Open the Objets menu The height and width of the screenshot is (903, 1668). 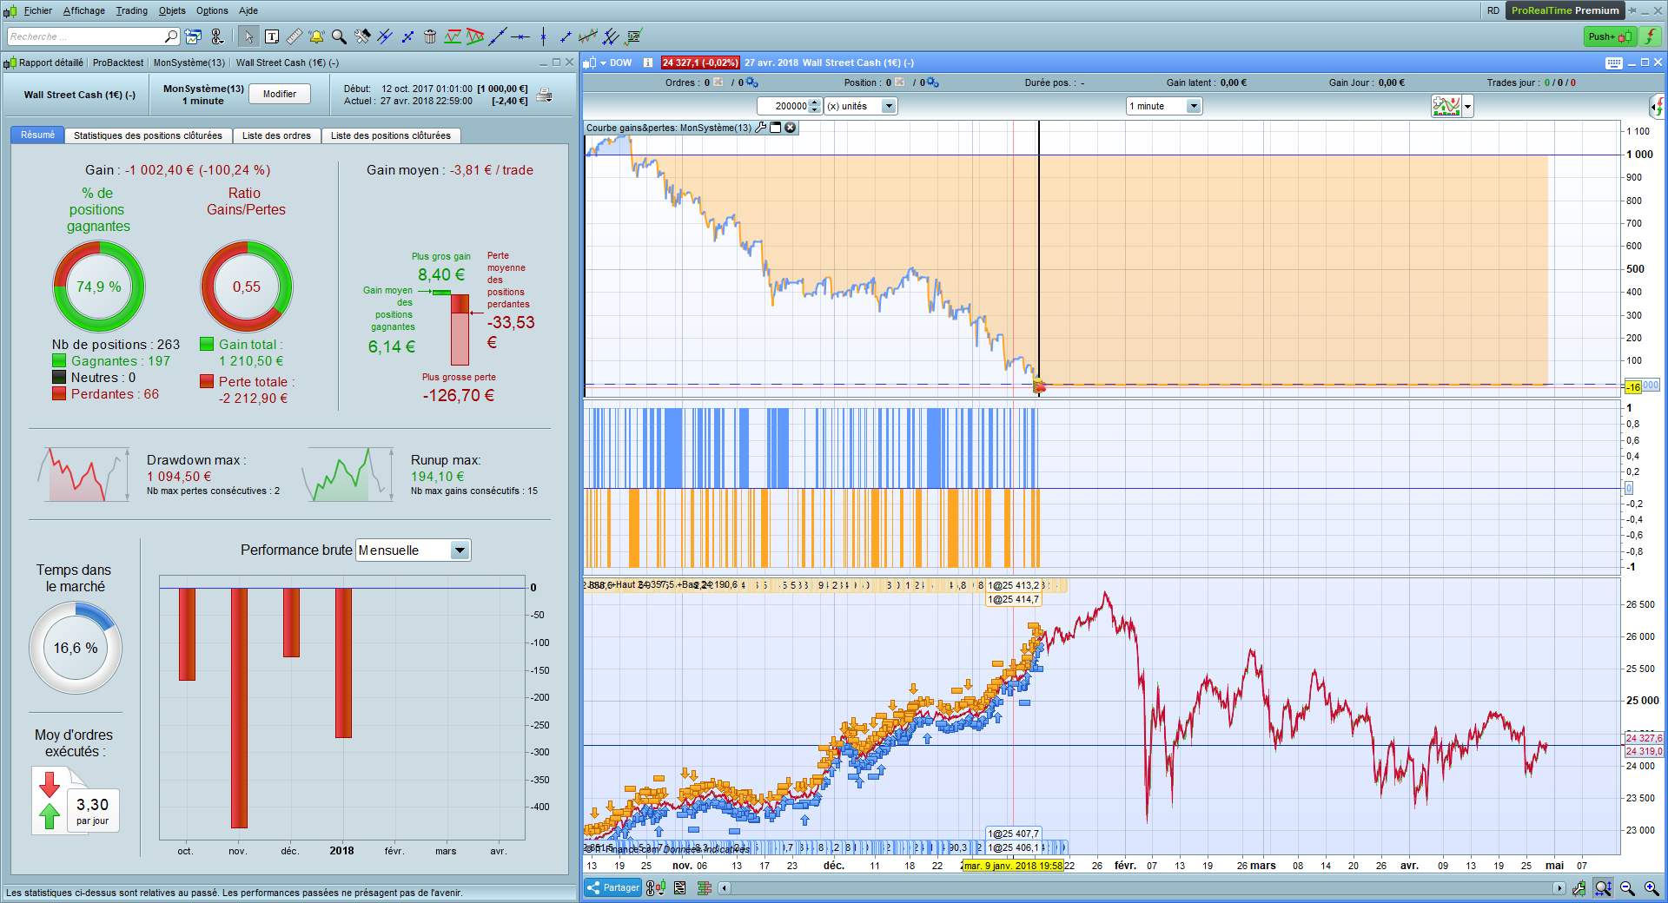point(172,10)
